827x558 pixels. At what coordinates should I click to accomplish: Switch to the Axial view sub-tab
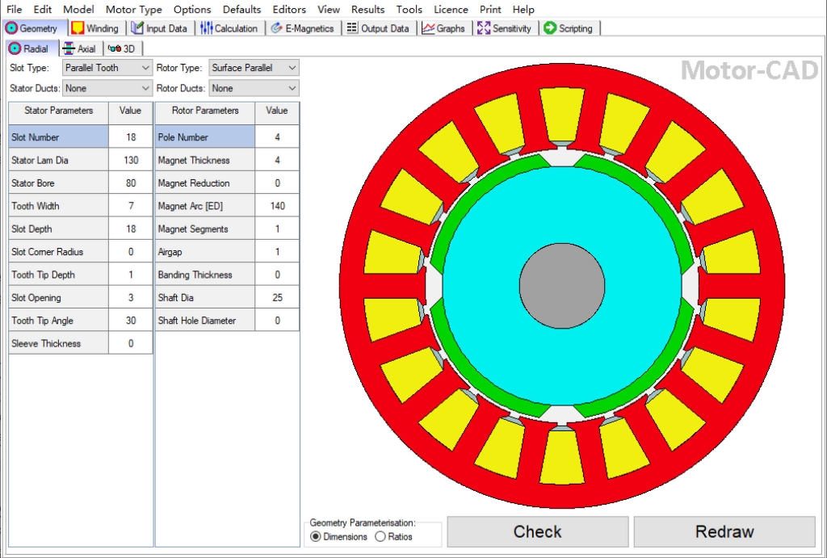point(79,48)
